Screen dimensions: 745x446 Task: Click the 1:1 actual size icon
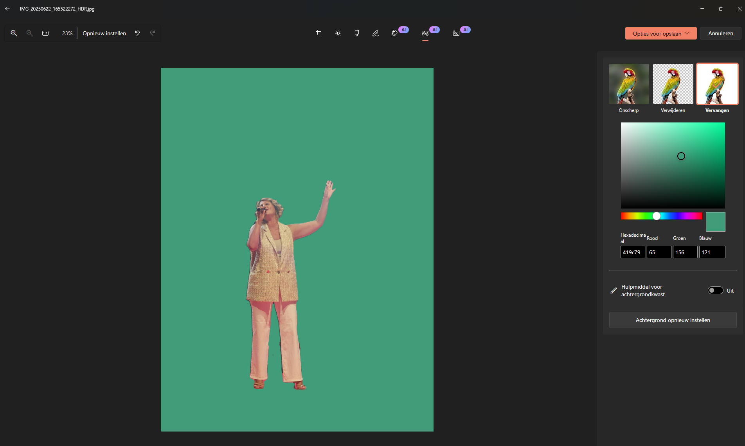(x=45, y=33)
